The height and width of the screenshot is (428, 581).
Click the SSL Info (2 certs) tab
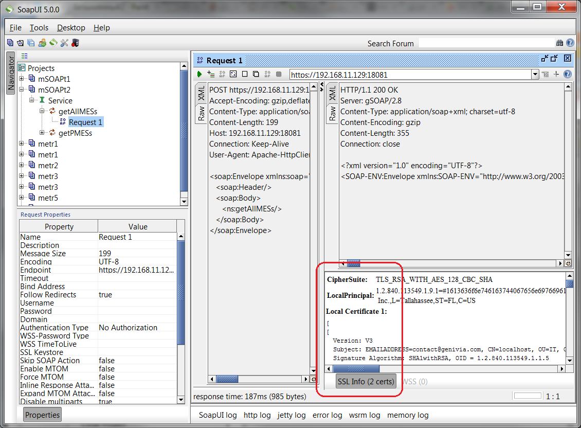(366, 381)
